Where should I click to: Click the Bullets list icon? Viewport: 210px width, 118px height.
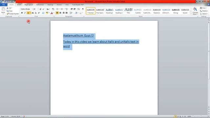(x=57, y=9)
